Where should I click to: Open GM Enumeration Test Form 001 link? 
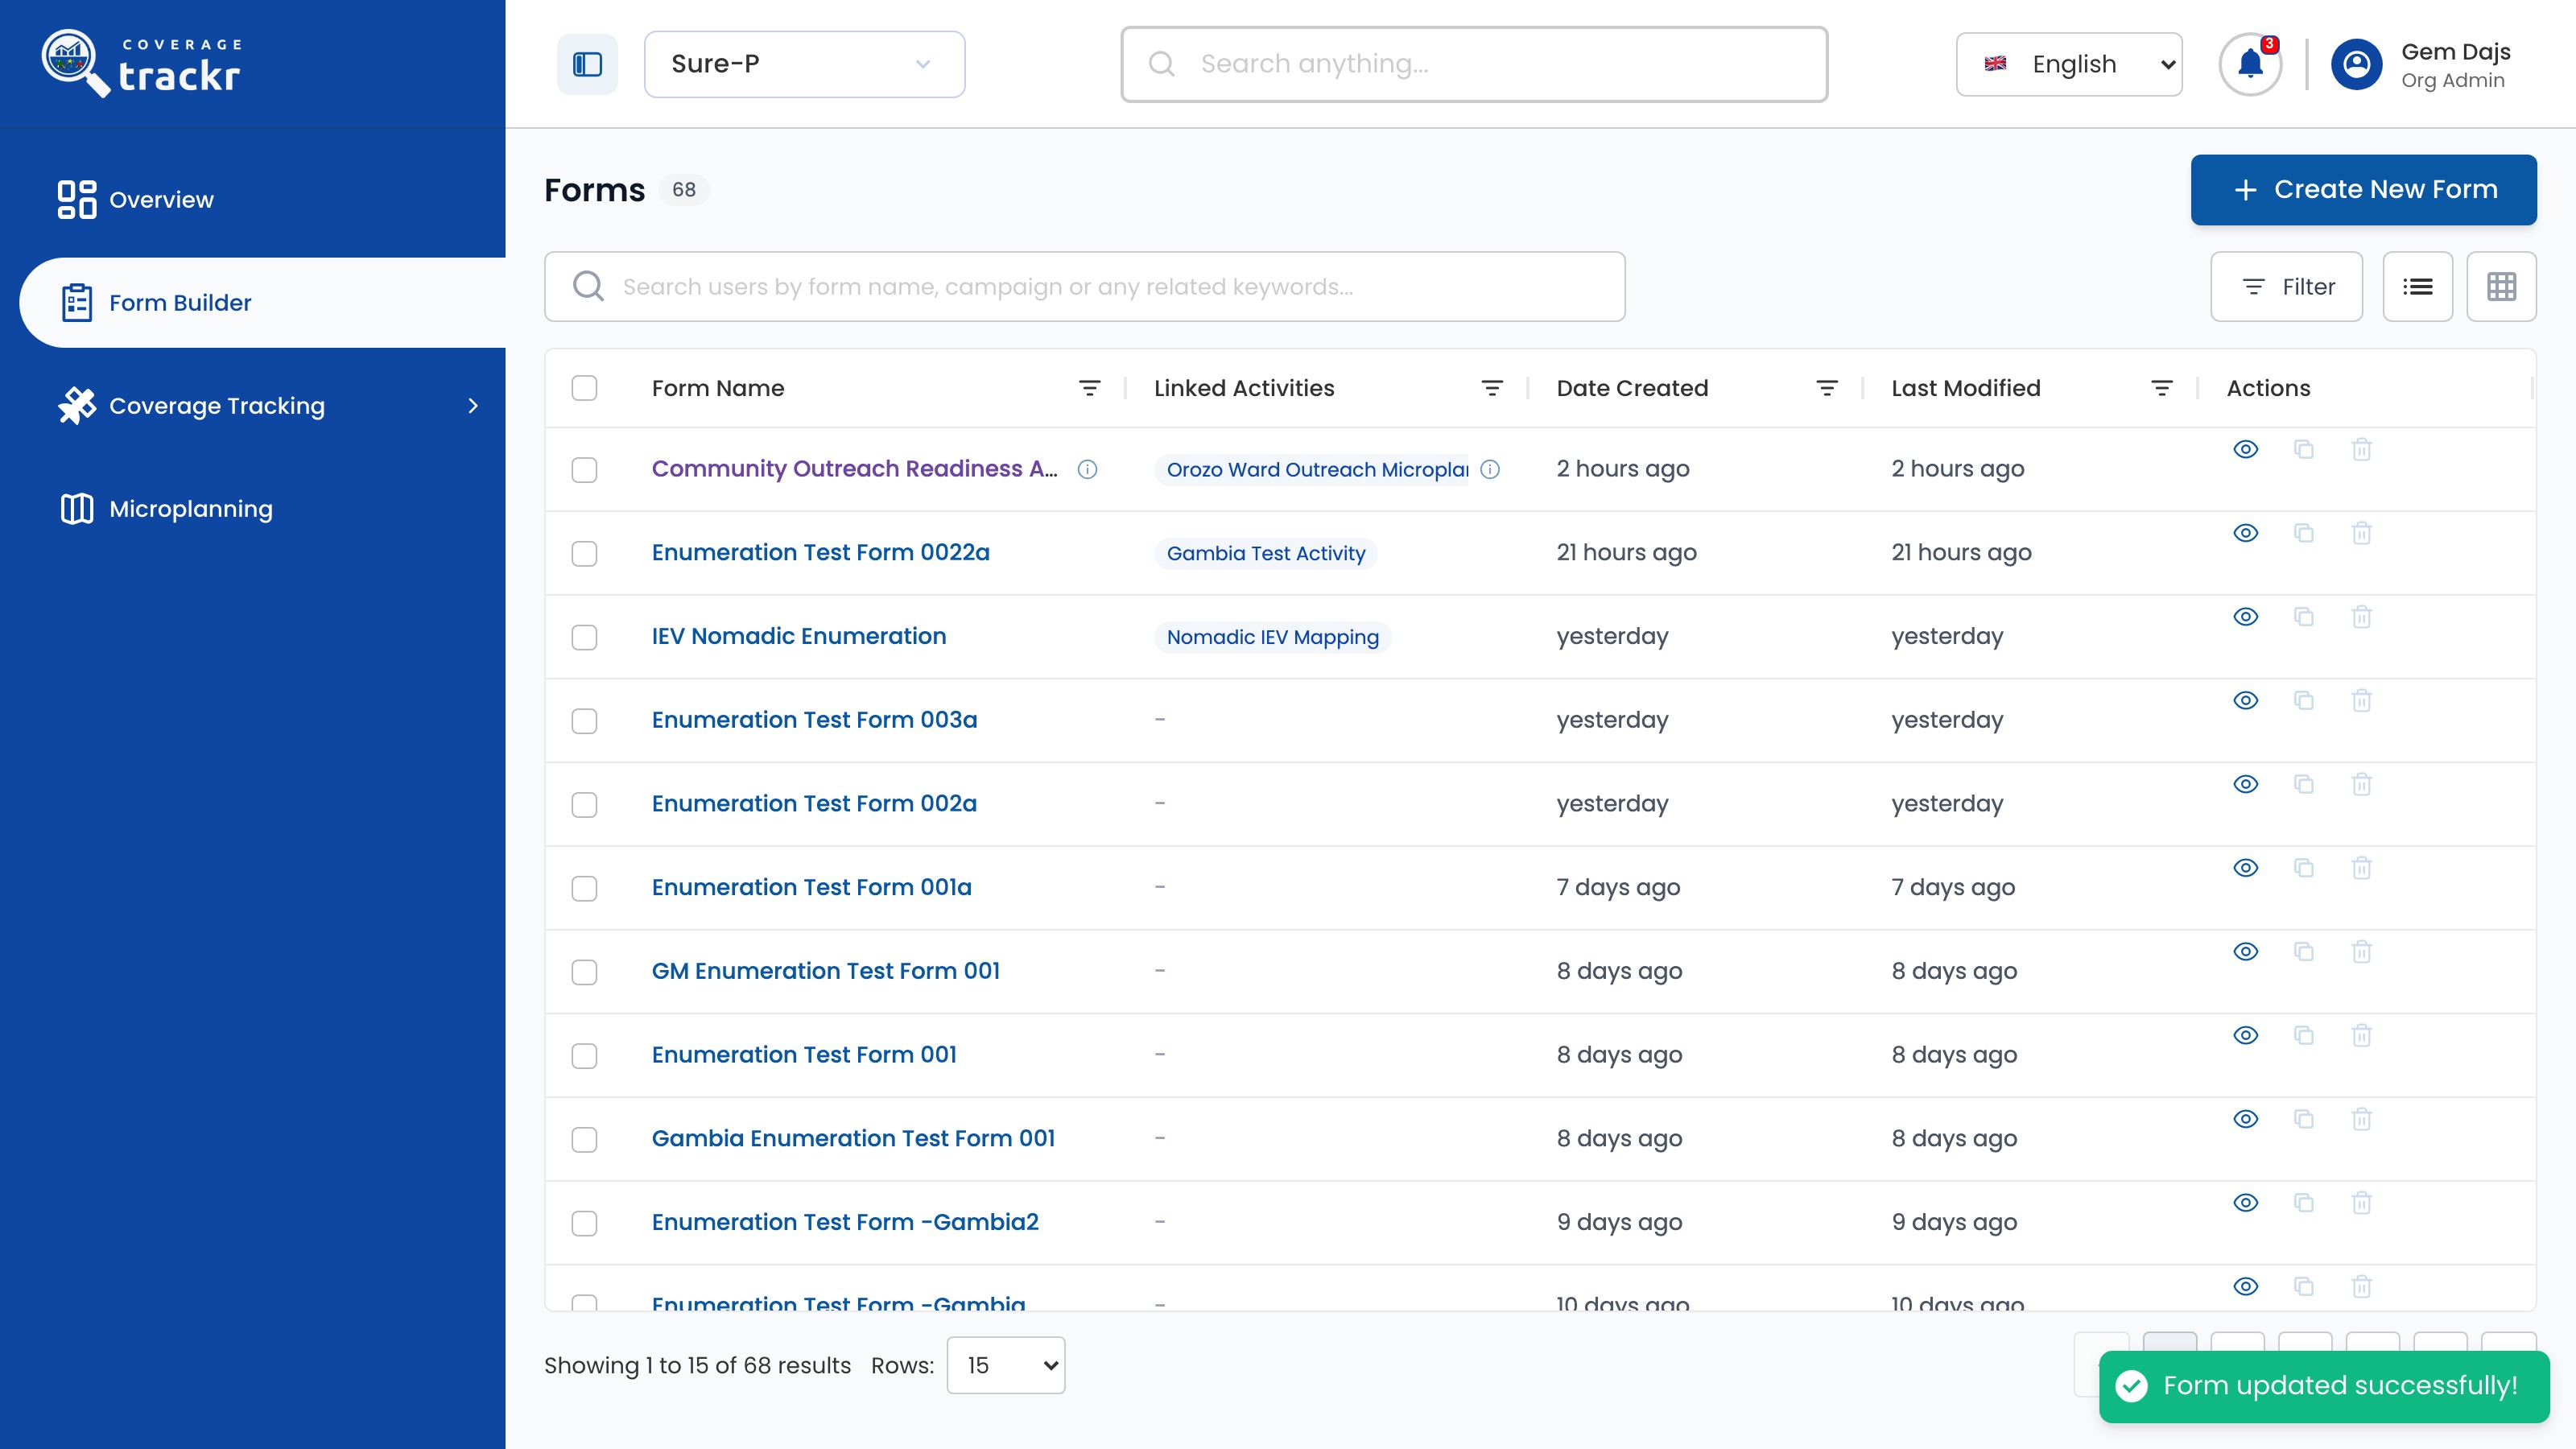826,971
